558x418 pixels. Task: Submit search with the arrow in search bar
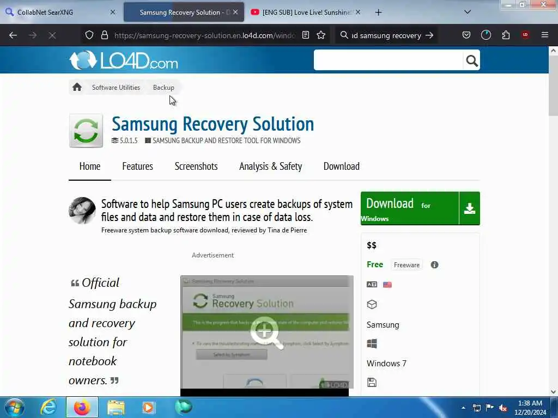[429, 35]
